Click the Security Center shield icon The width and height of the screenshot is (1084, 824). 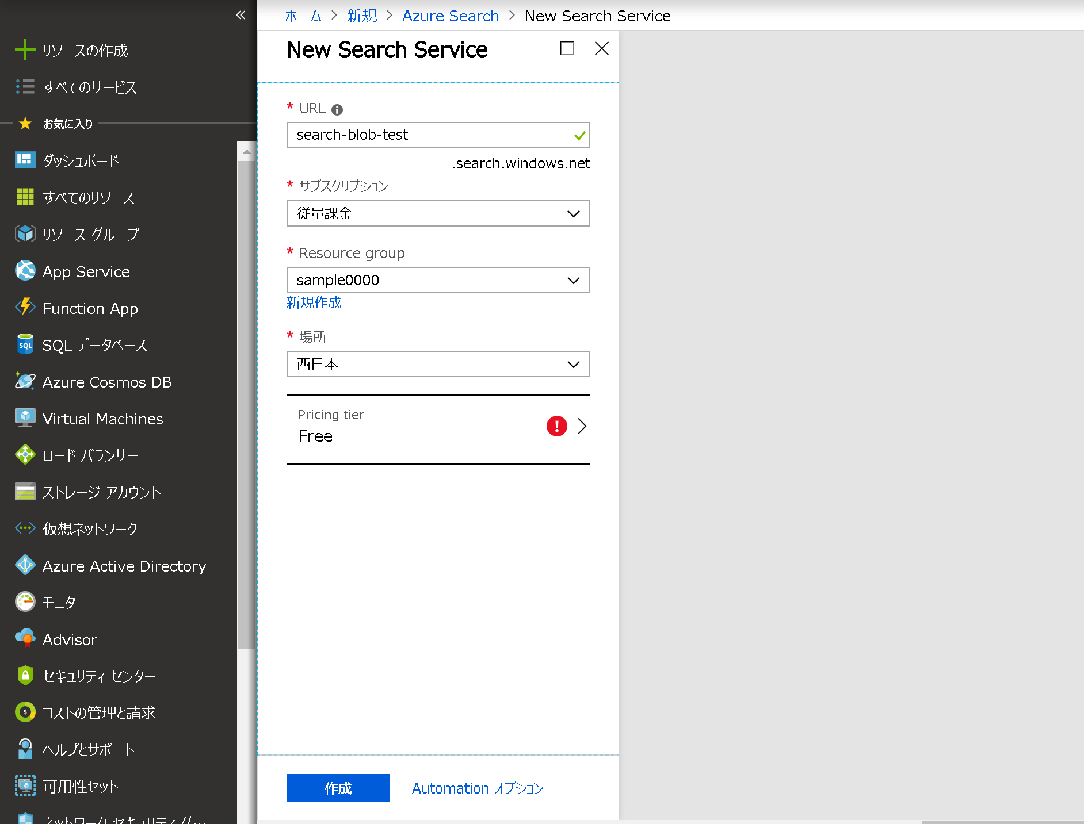tap(25, 676)
